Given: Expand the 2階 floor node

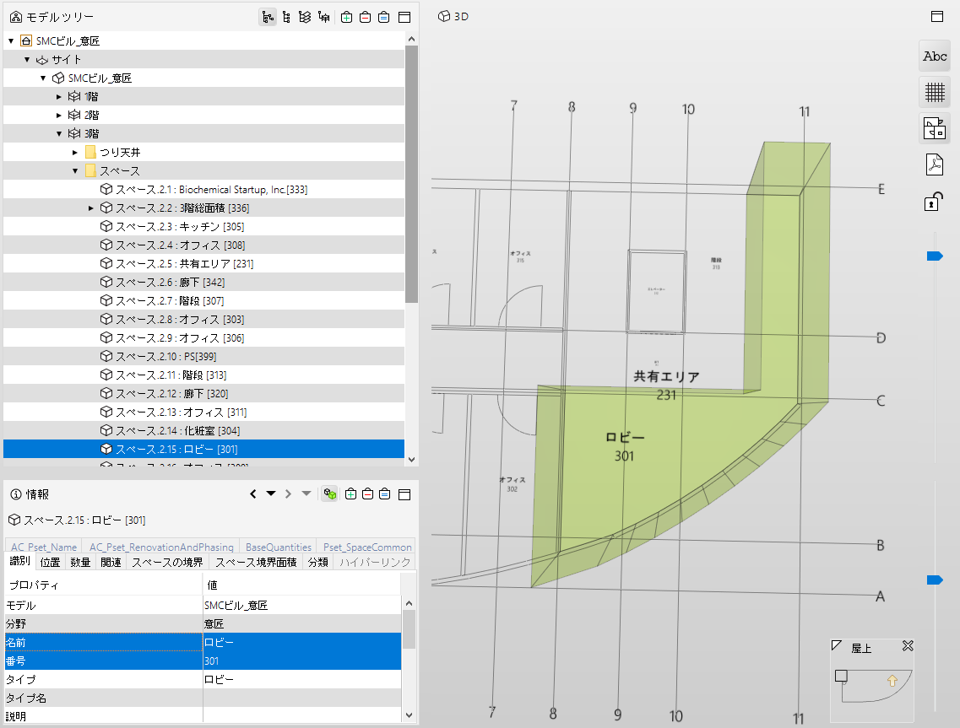Looking at the screenshot, I should tap(59, 115).
